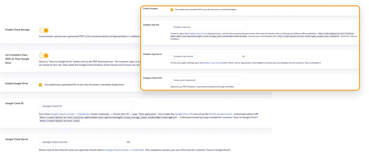Open Dropbox App Console link under App Secret
Viewport: 369px width, 155px height.
click(213, 63)
